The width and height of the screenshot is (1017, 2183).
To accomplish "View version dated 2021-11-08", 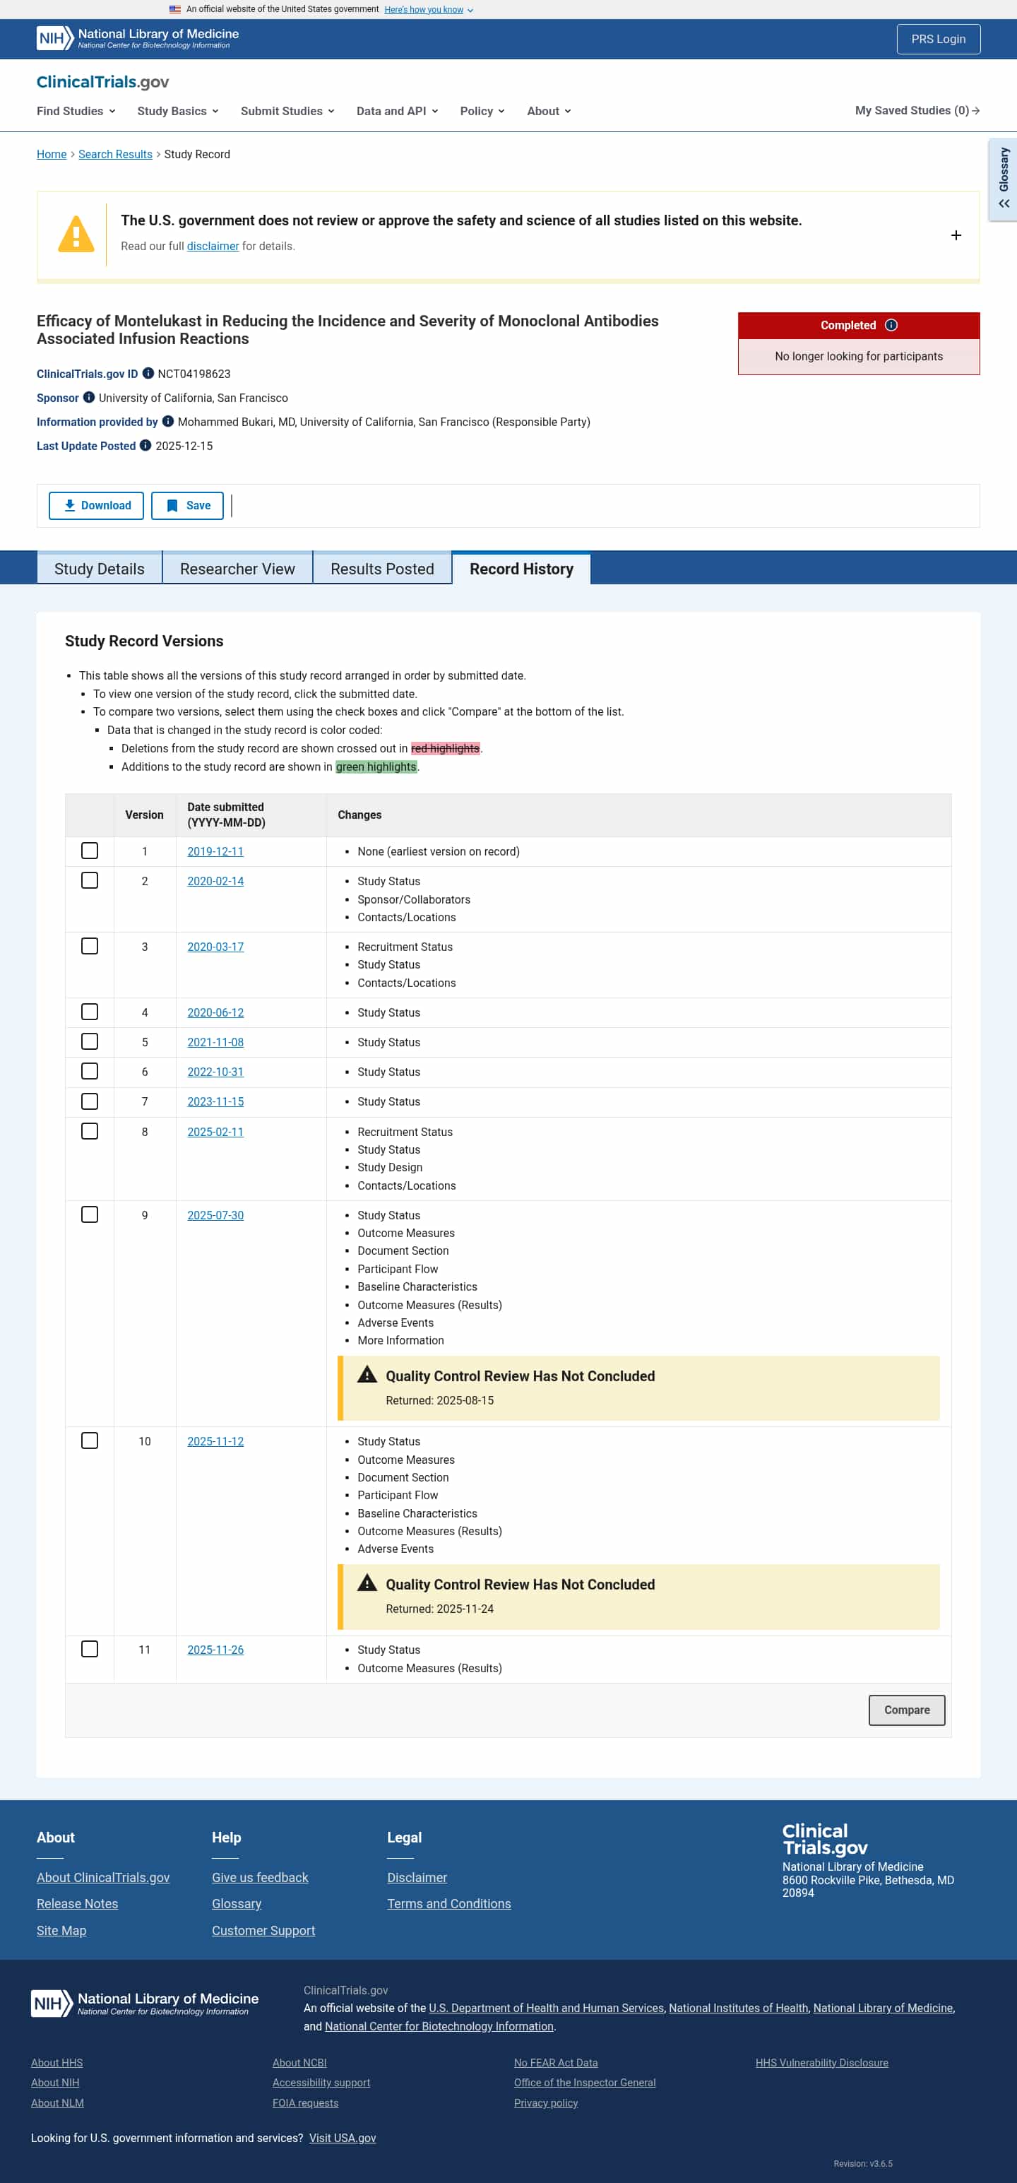I will 215,1042.
